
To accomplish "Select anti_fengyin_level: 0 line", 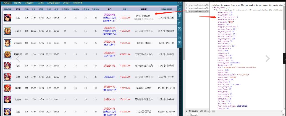I will click(x=228, y=17).
